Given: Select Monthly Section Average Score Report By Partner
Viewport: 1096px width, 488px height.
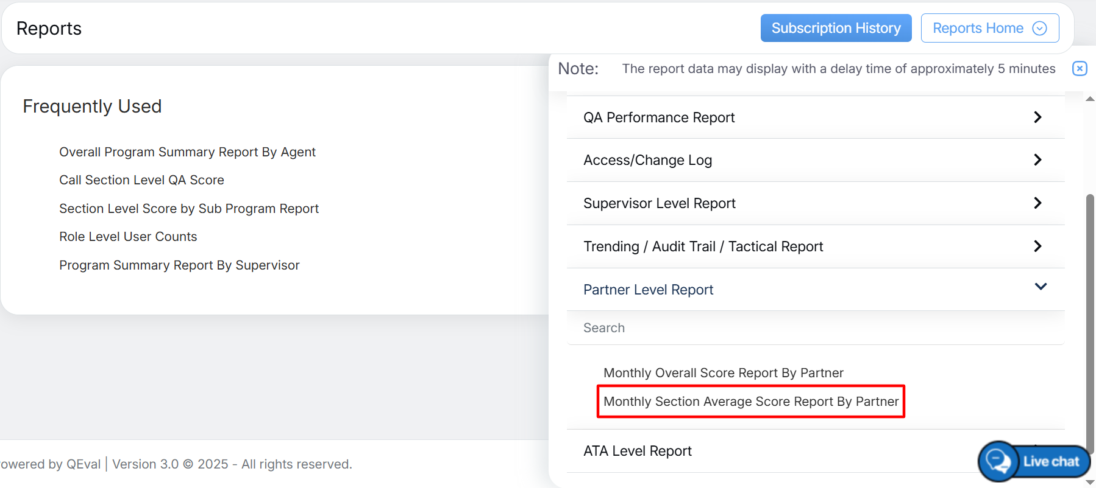Looking at the screenshot, I should tap(750, 402).
